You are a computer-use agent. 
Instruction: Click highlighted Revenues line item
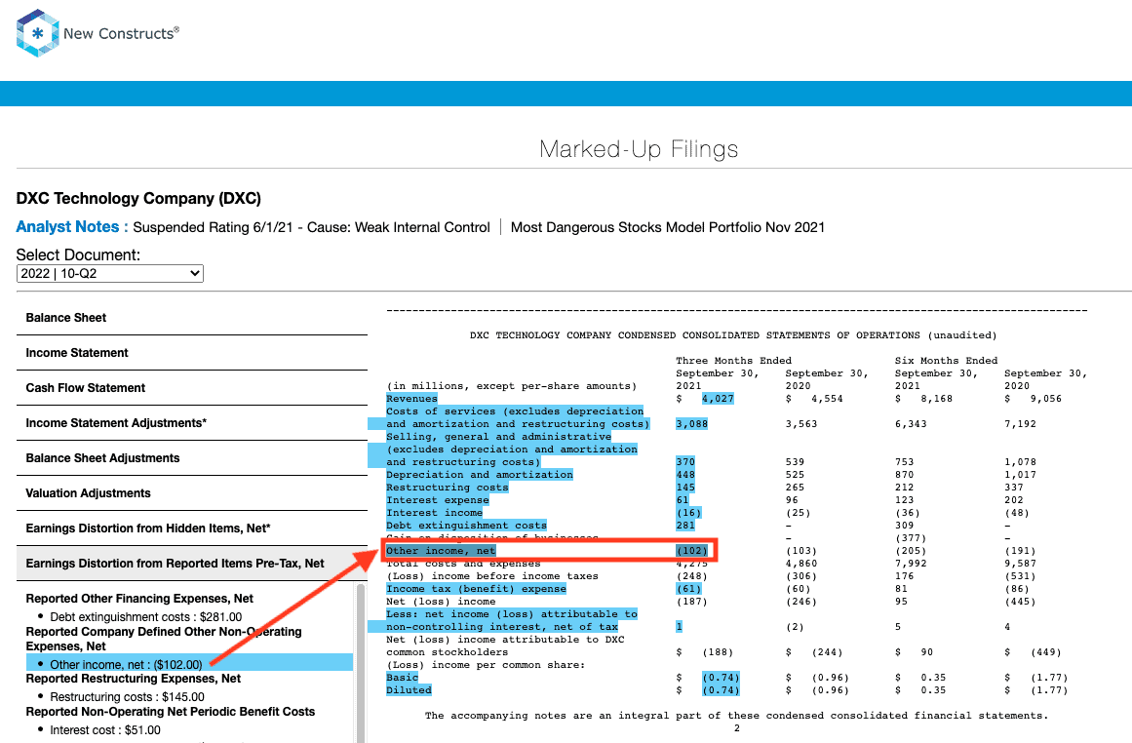(411, 399)
